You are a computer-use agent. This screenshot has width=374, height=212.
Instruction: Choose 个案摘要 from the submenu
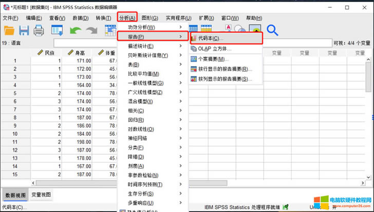point(213,59)
